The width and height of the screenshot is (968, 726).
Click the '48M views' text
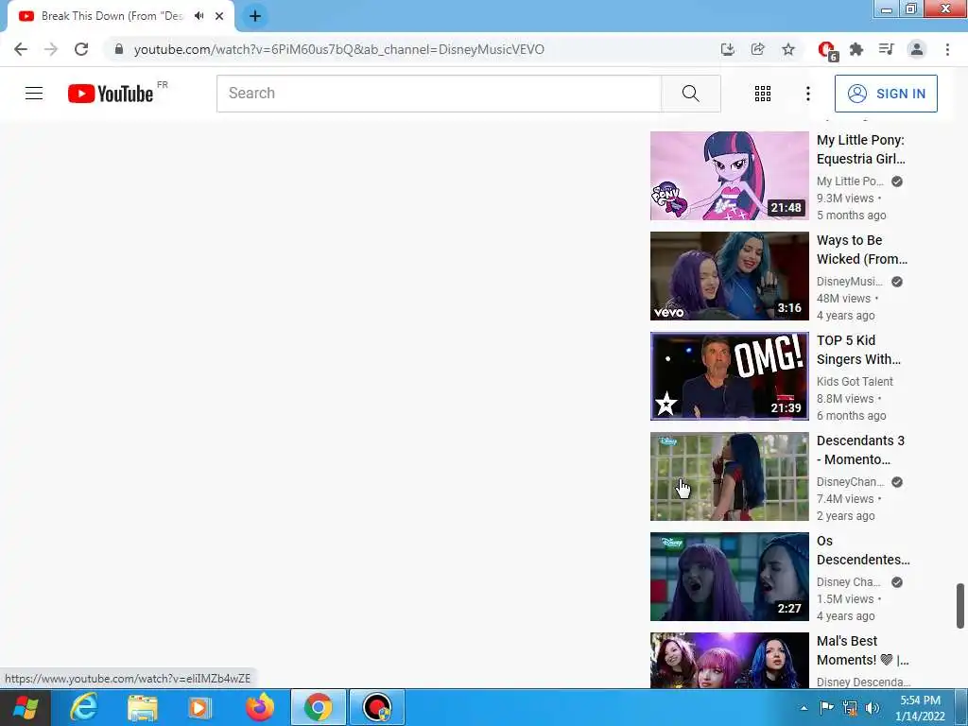(843, 298)
